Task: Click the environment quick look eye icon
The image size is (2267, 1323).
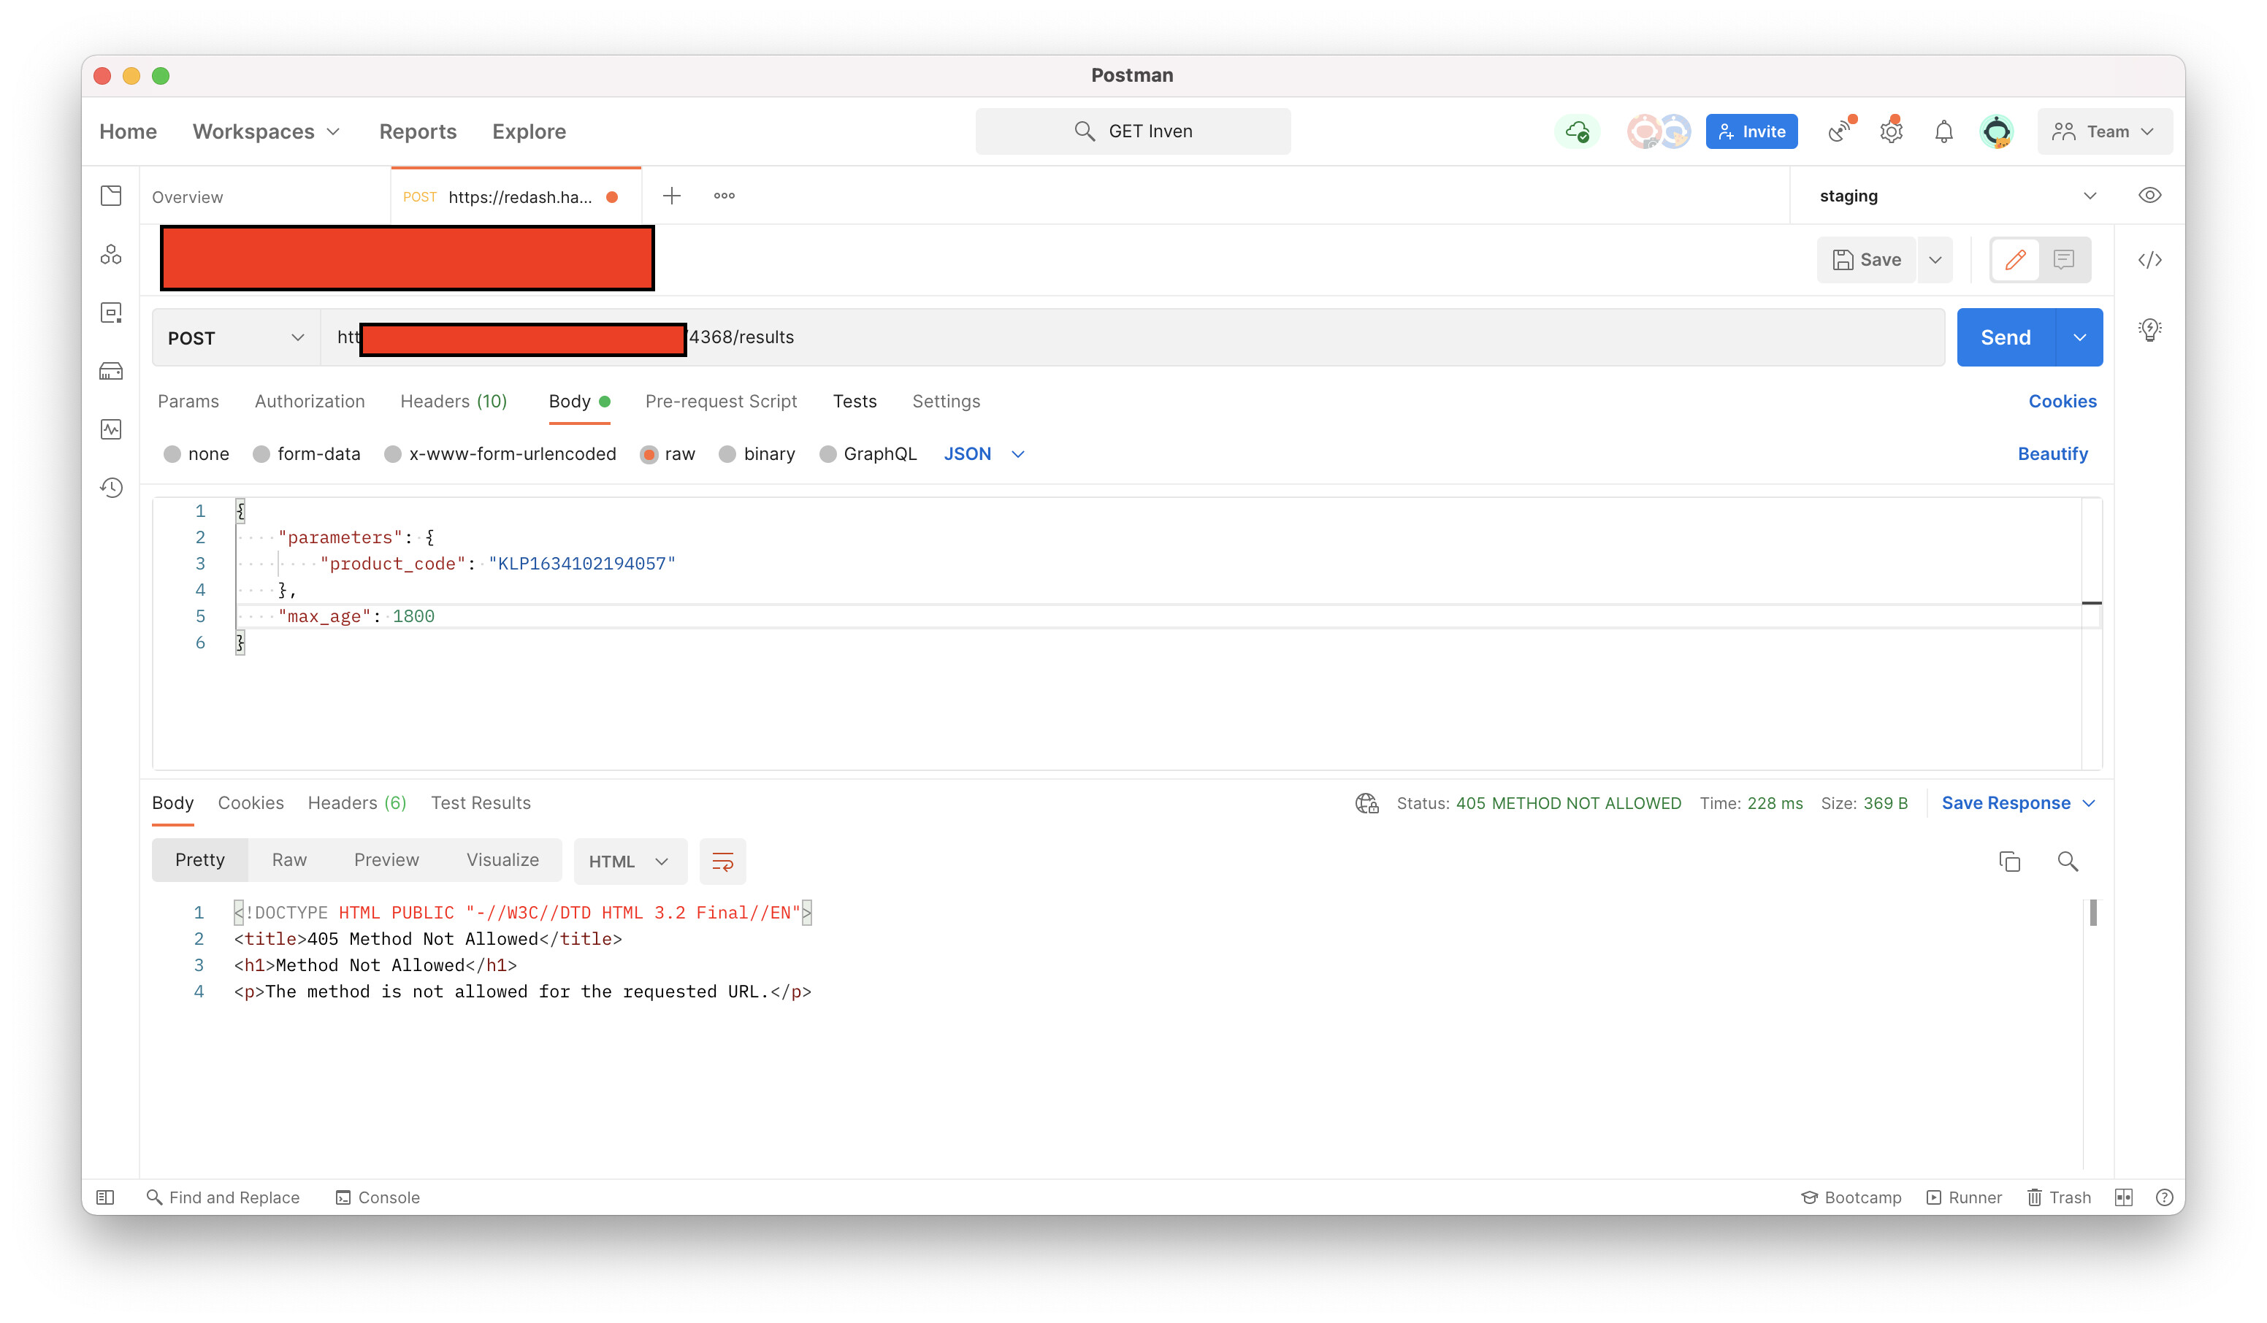Action: coord(2149,195)
